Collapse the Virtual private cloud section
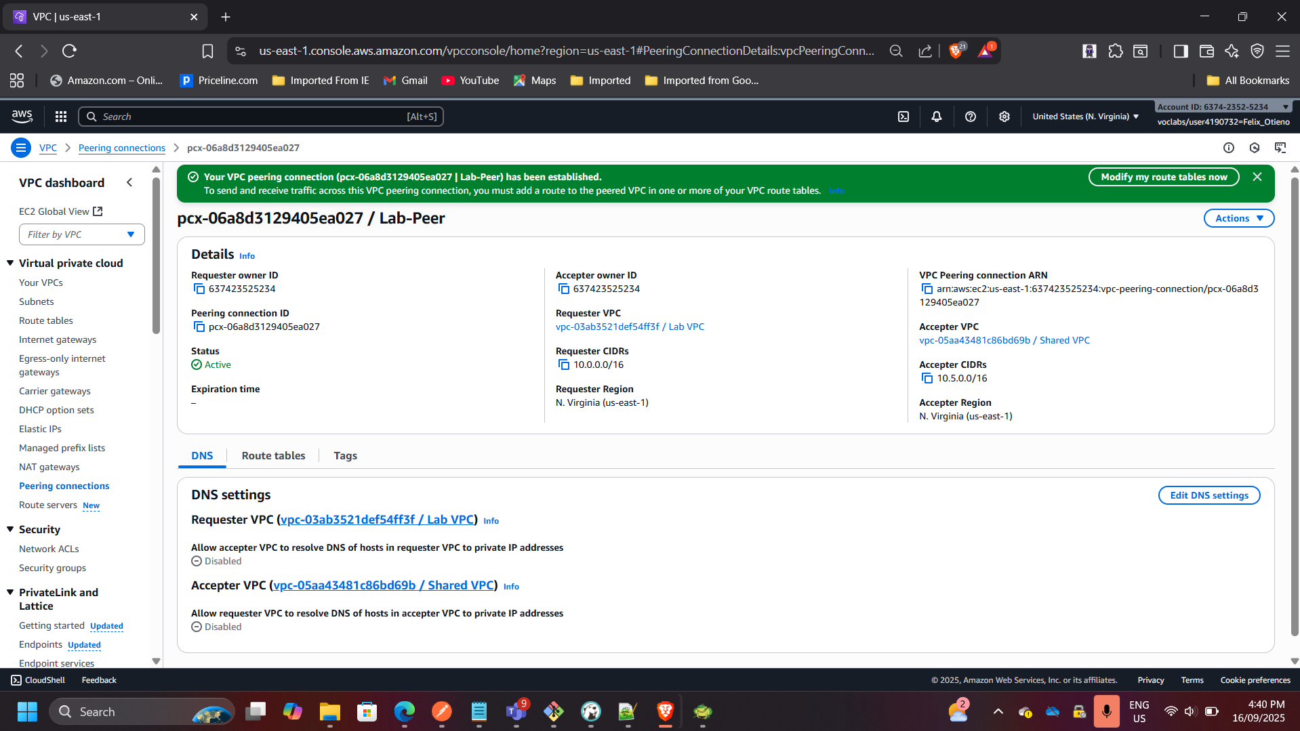Viewport: 1300px width, 731px height. point(10,263)
